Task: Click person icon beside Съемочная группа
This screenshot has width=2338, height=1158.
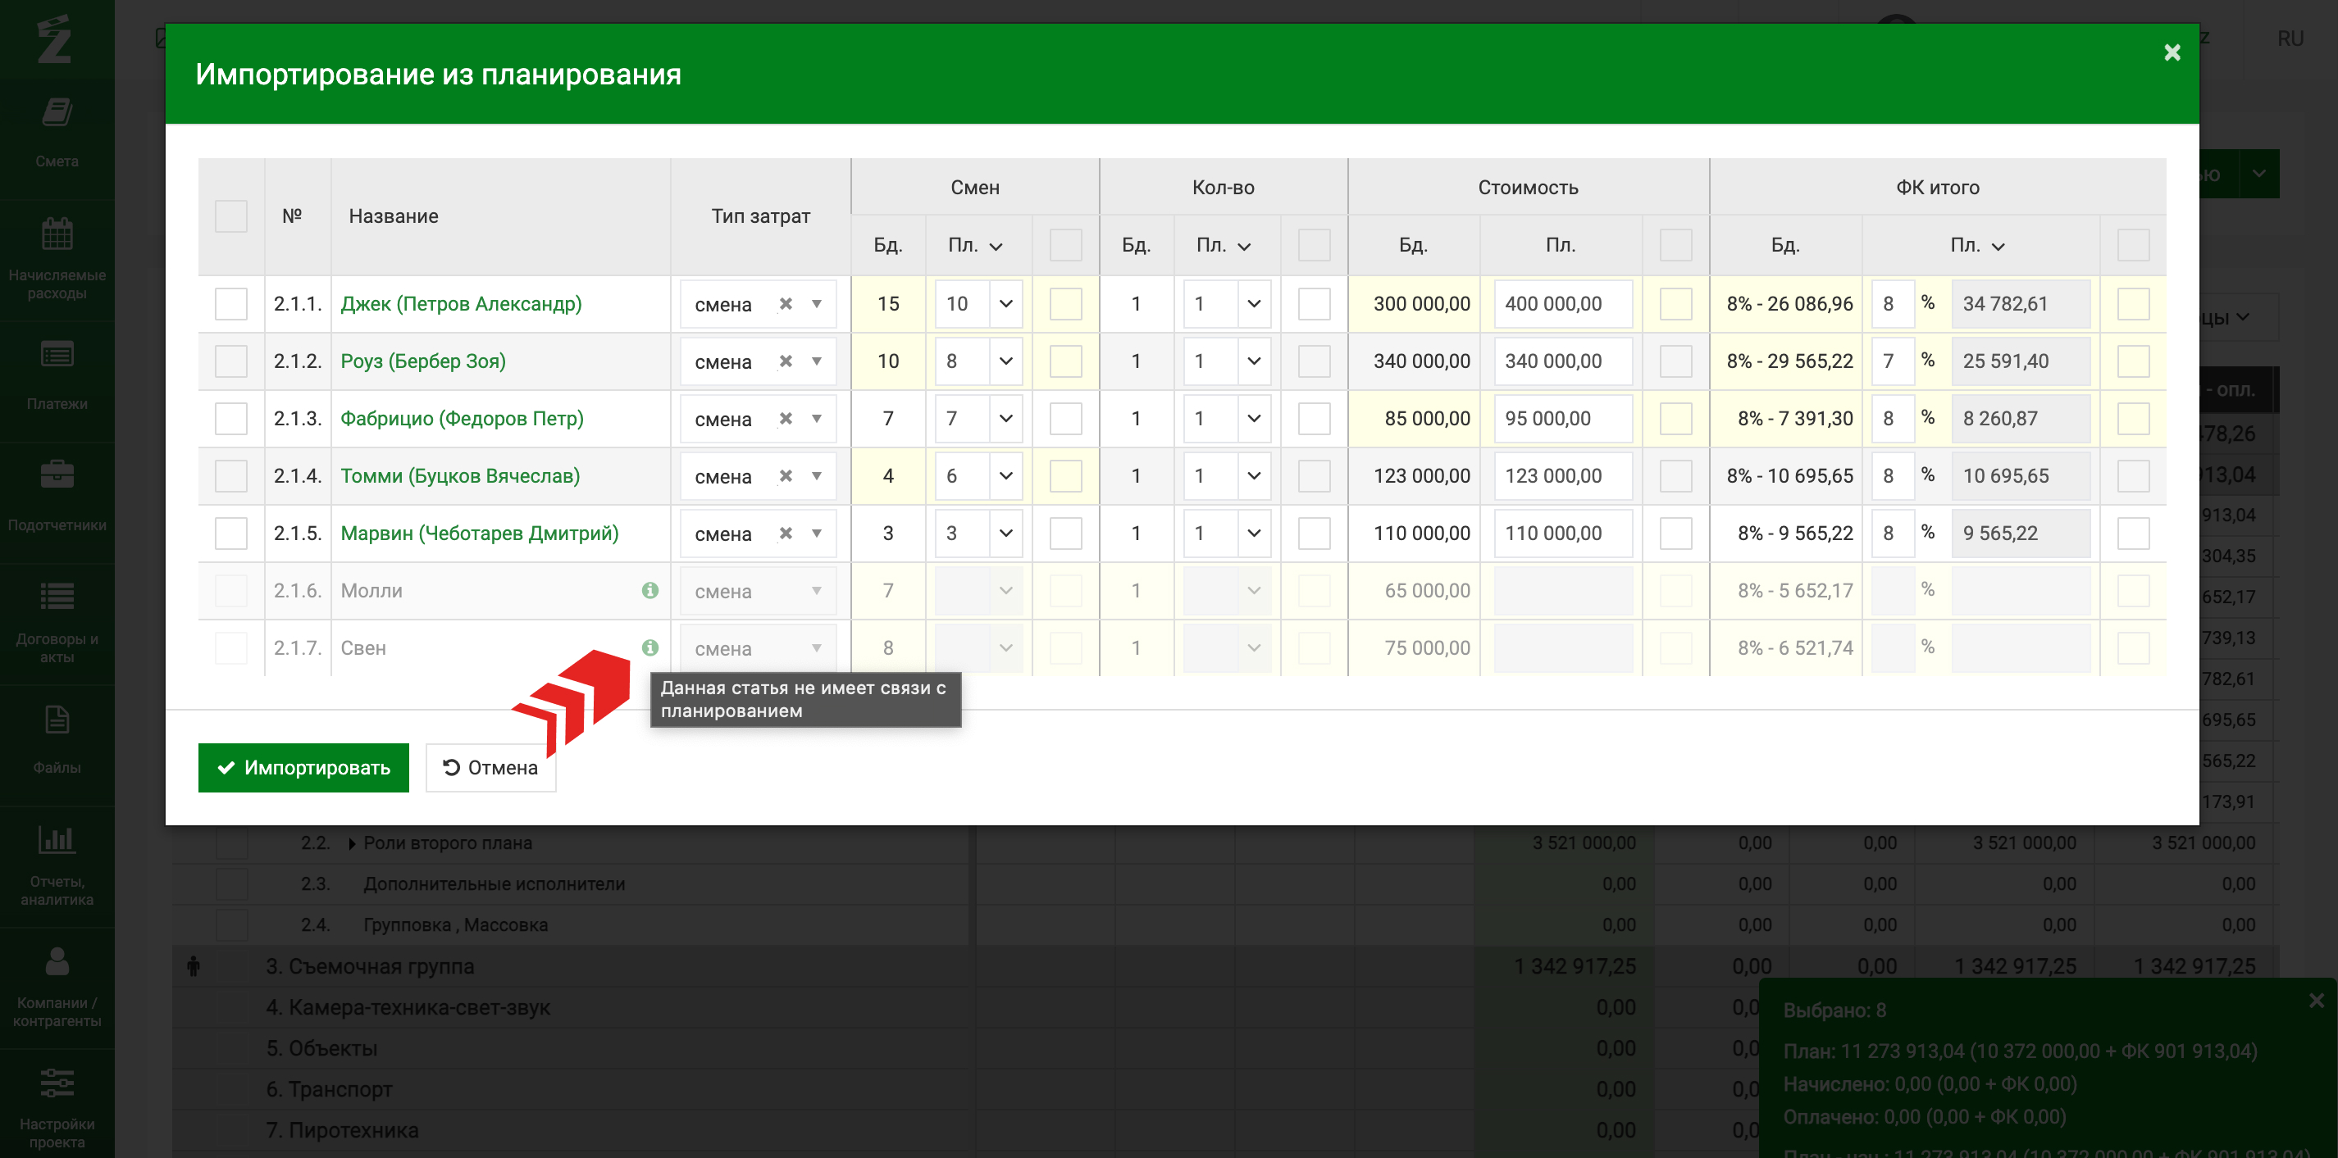Action: click(x=194, y=967)
